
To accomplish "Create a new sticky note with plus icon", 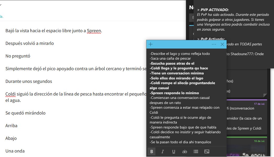I will tap(150, 44).
